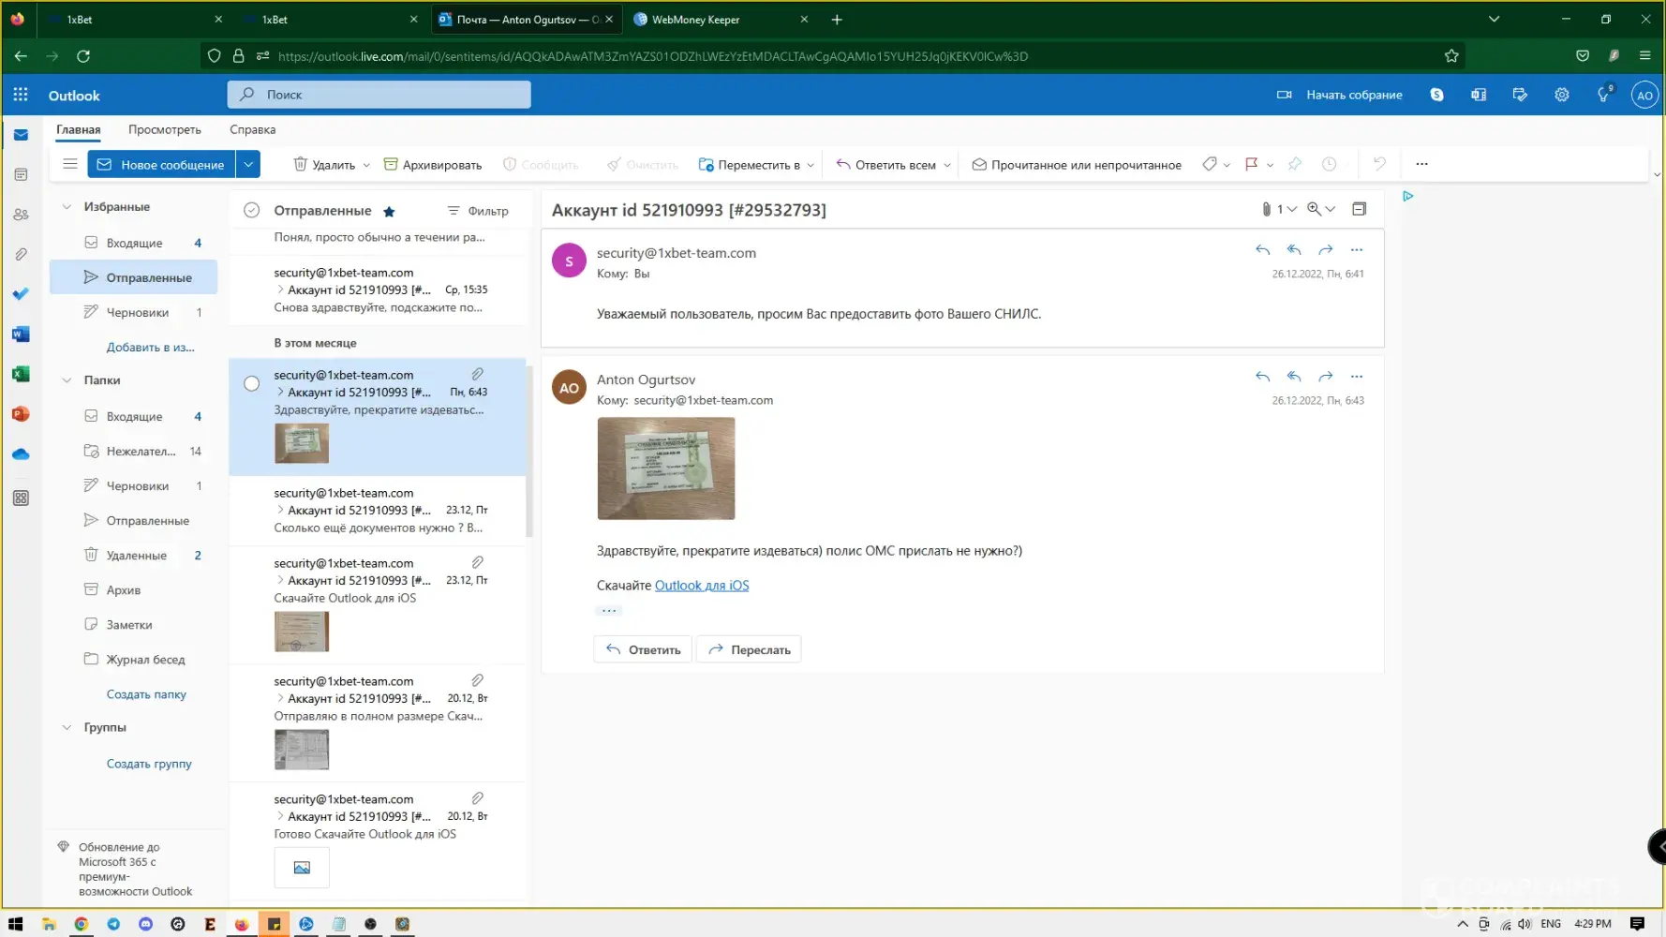This screenshot has width=1666, height=937.
Task: Collapse the Избранные folder section
Action: (x=67, y=207)
